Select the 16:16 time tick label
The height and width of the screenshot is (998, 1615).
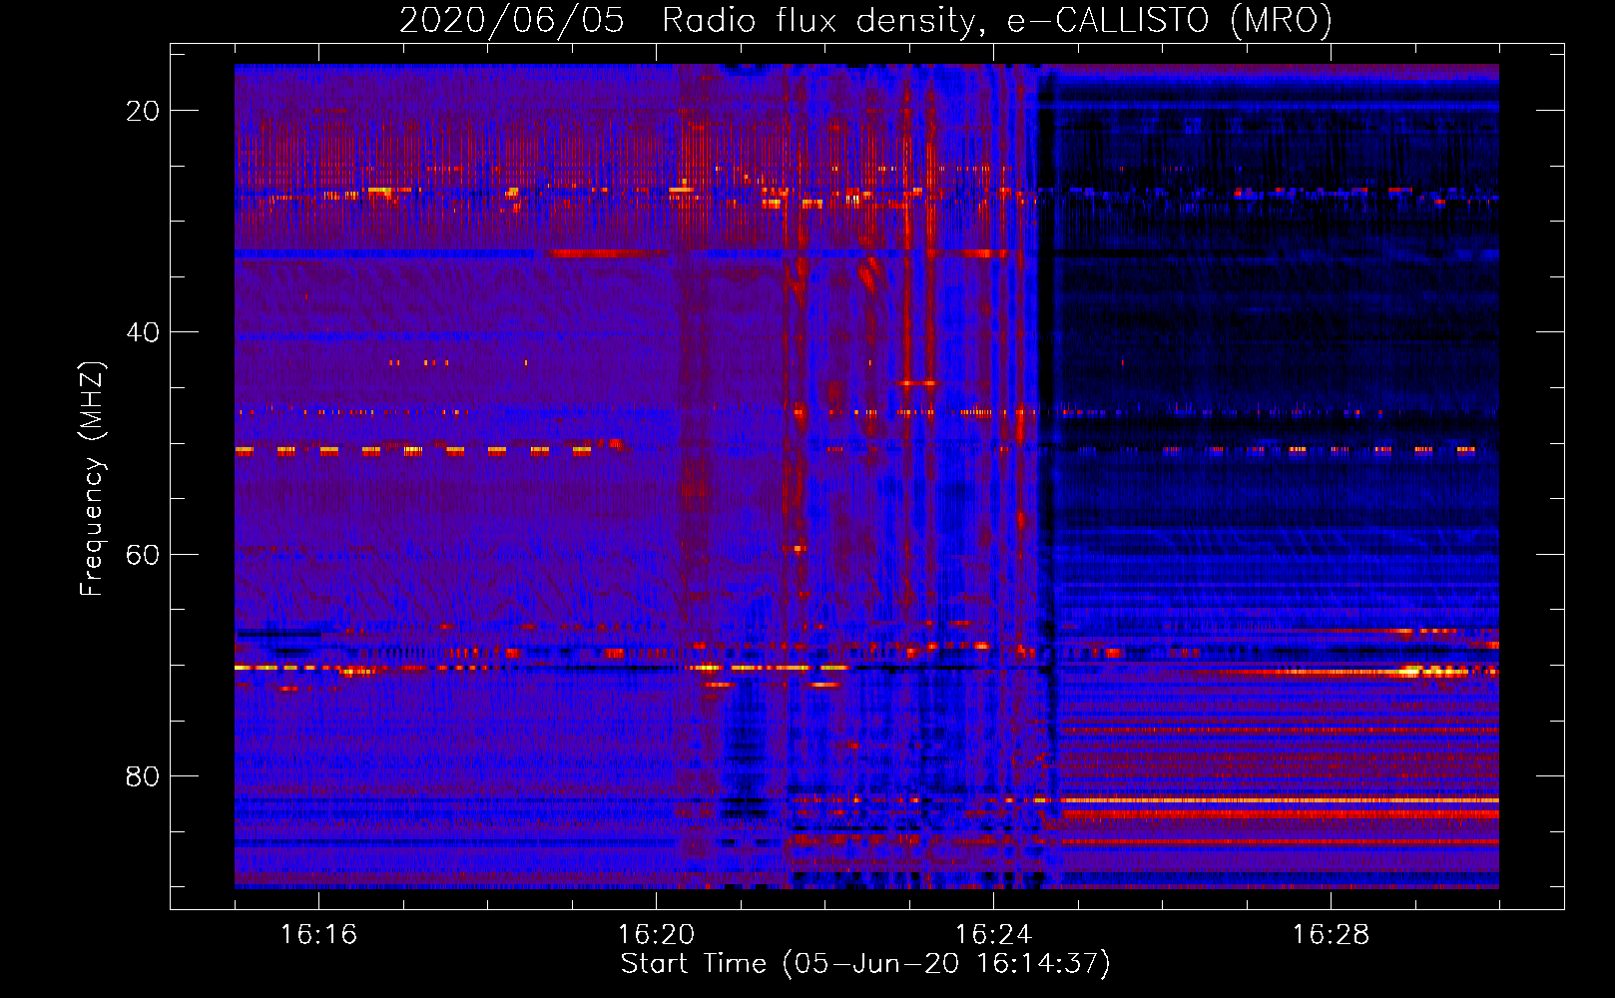pyautogui.click(x=318, y=935)
